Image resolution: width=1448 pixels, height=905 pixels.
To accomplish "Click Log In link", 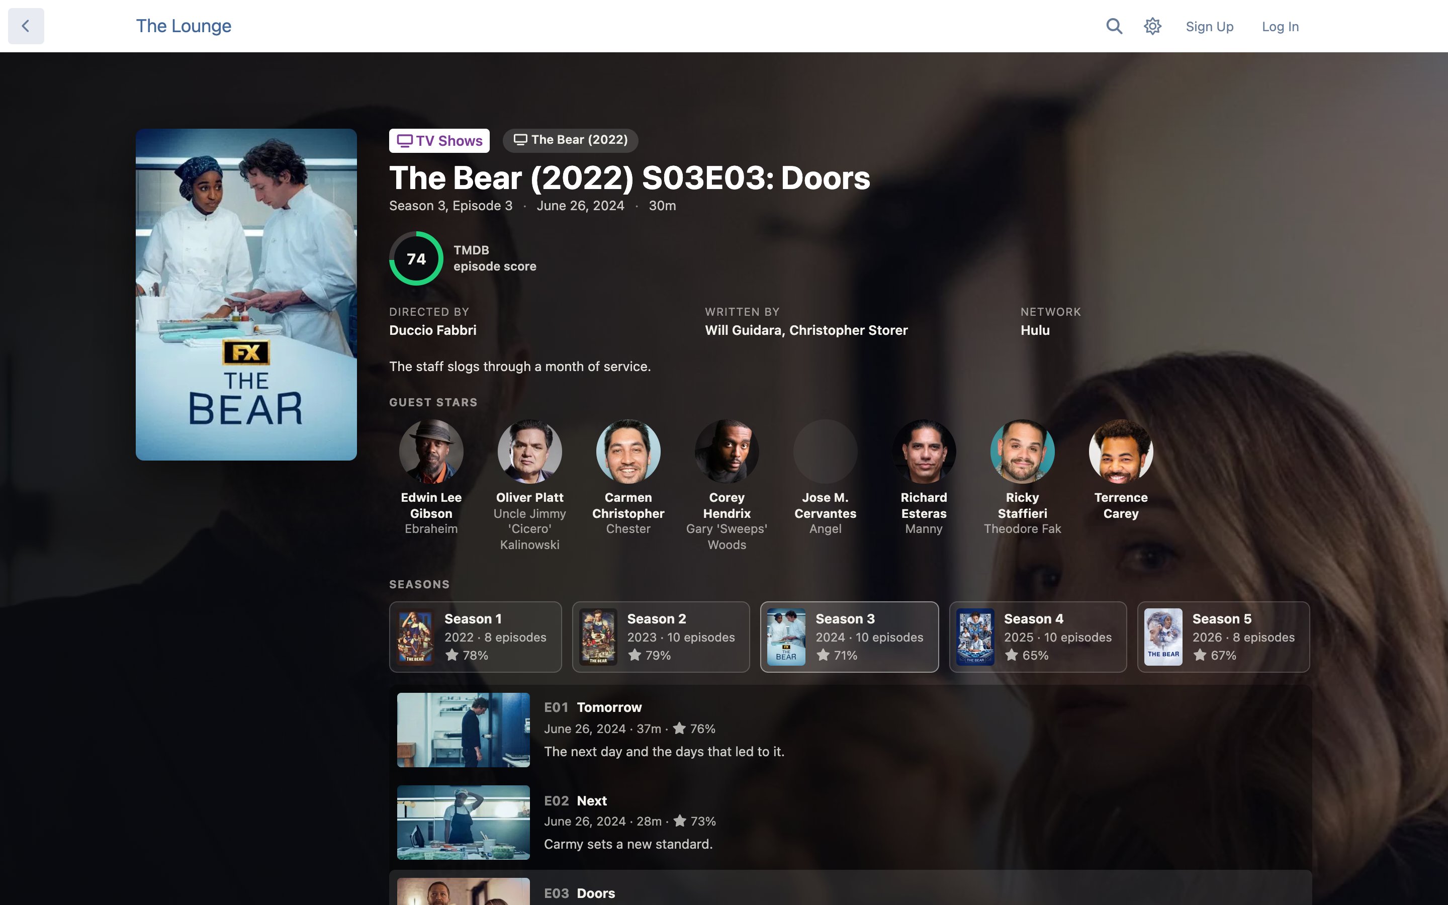I will click(1280, 26).
